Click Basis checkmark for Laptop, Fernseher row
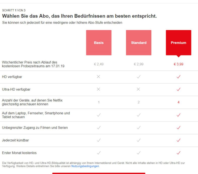 click(x=99, y=115)
